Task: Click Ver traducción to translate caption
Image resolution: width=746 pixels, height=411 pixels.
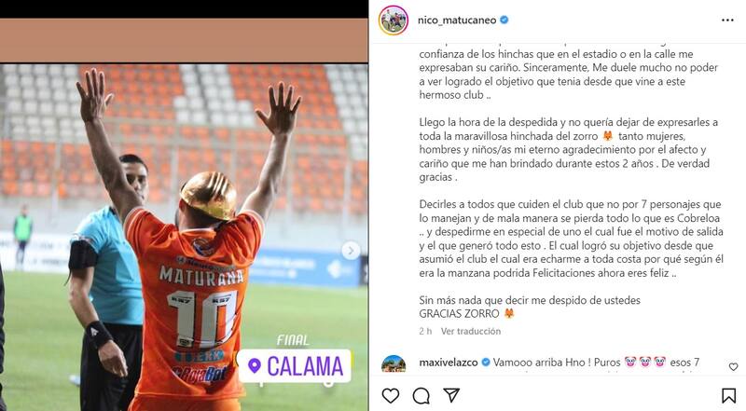Action: [471, 331]
